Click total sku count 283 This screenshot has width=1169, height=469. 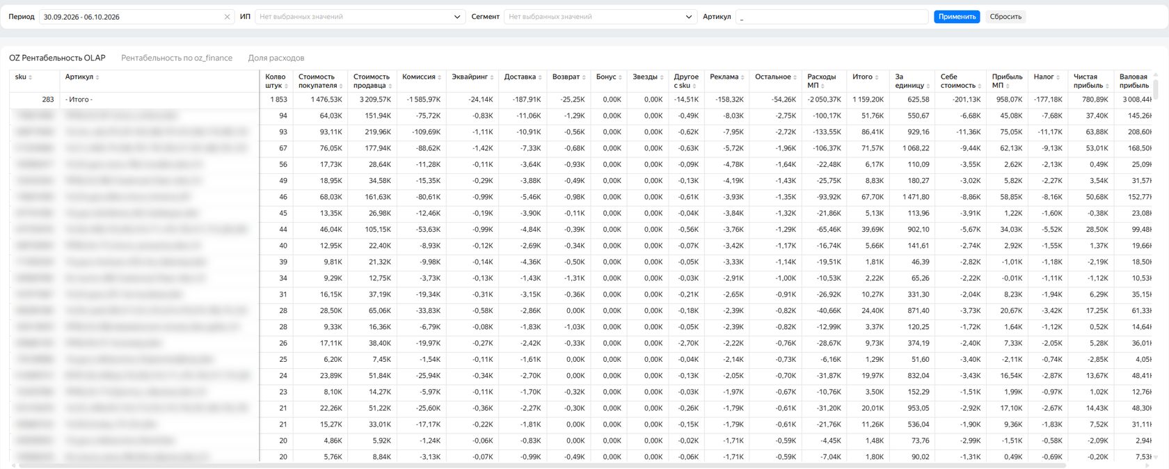pyautogui.click(x=47, y=100)
